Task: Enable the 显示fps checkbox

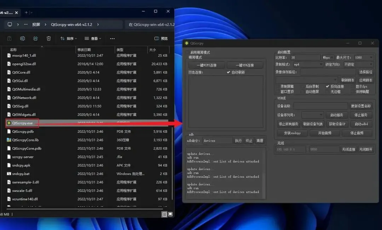Action: (352, 86)
